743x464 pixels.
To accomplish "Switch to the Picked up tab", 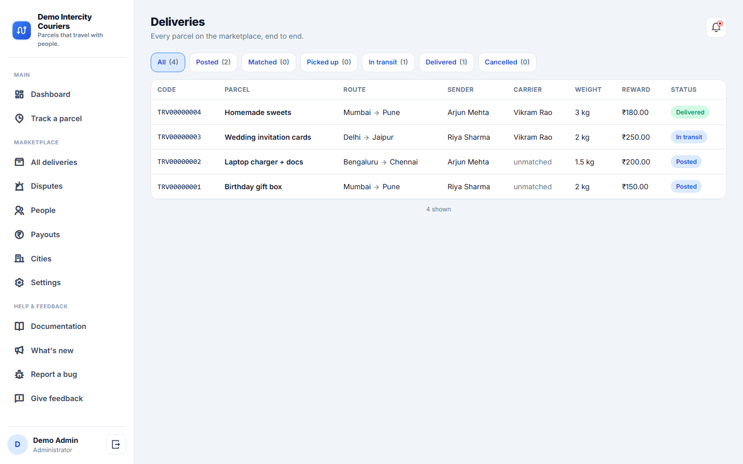I will point(329,62).
